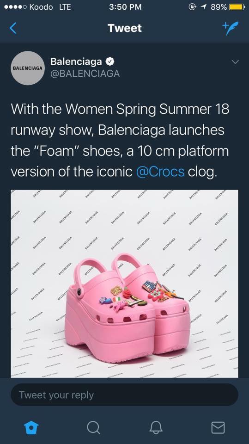Focus the Tweet your reply field
Screen dimensions: 249x444
pos(125,395)
